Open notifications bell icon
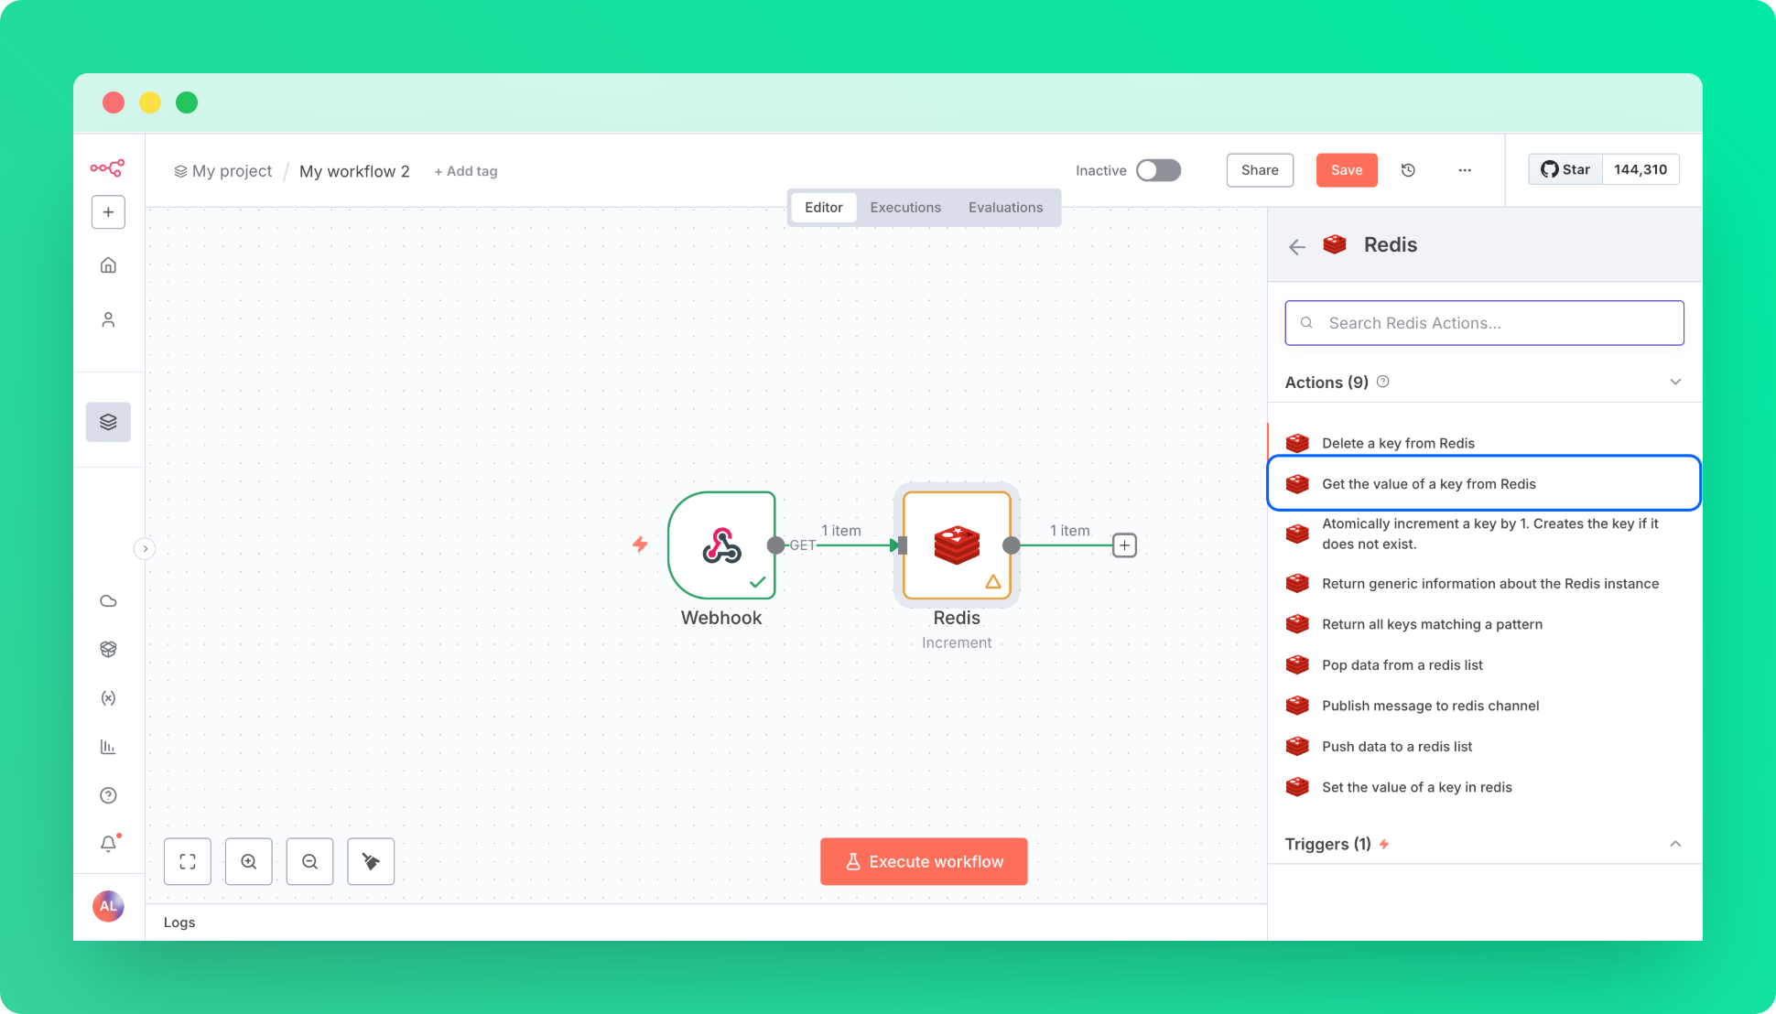Viewport: 1776px width, 1014px height. tap(108, 844)
